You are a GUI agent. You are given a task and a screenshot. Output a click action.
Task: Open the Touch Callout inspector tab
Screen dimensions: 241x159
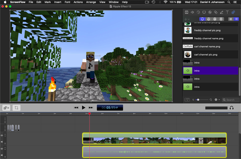point(216,12)
